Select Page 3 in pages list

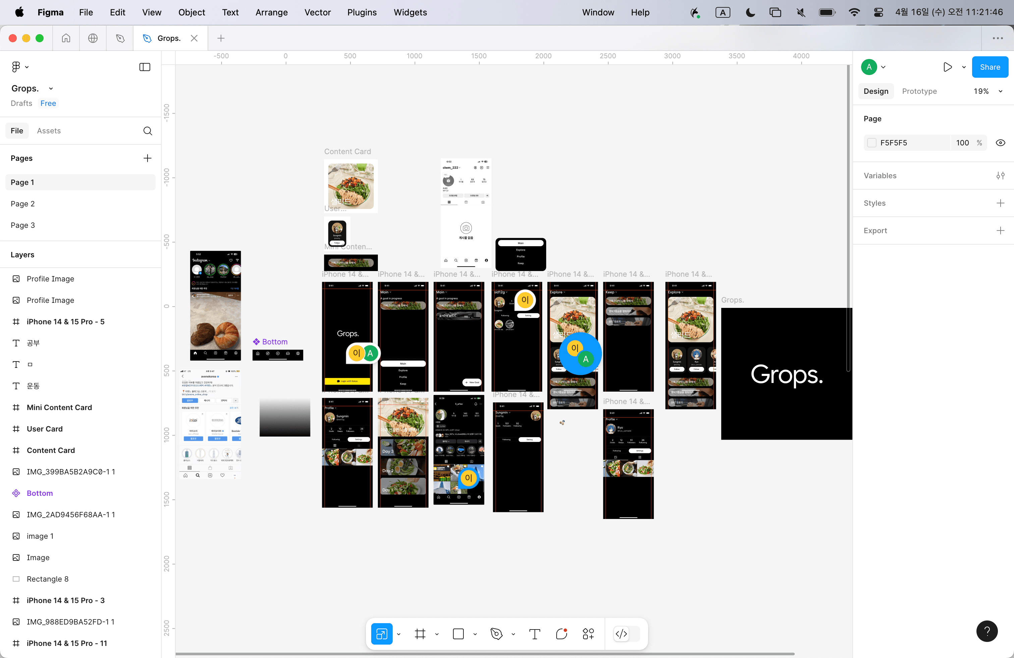[x=80, y=225]
